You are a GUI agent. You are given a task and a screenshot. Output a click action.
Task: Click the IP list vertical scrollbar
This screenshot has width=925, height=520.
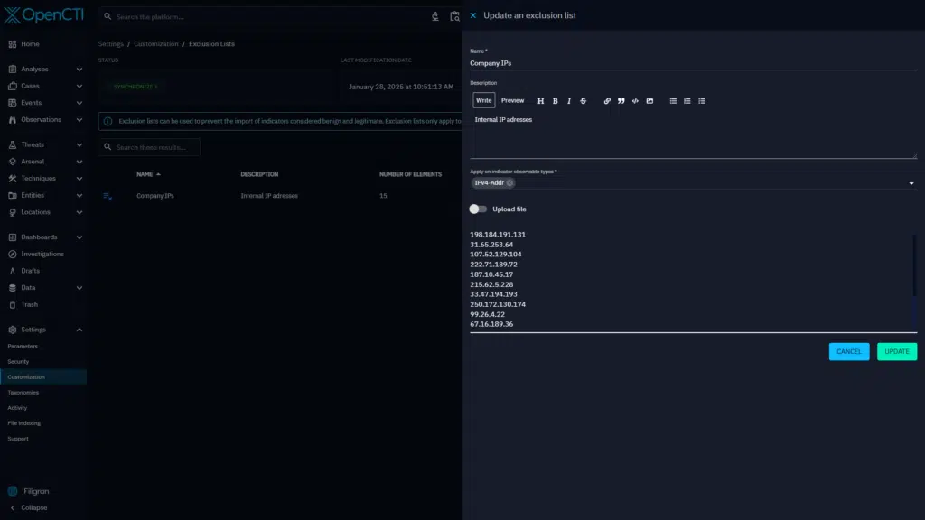[914, 266]
